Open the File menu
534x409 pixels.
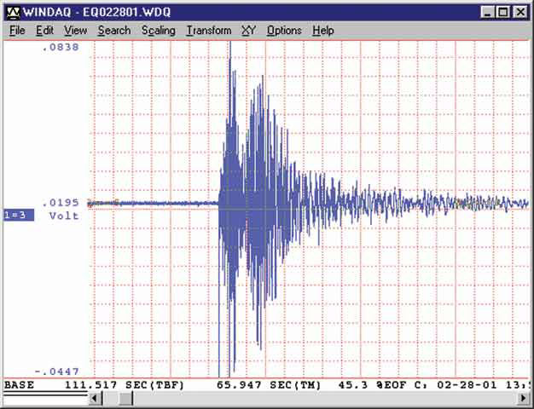click(x=17, y=31)
